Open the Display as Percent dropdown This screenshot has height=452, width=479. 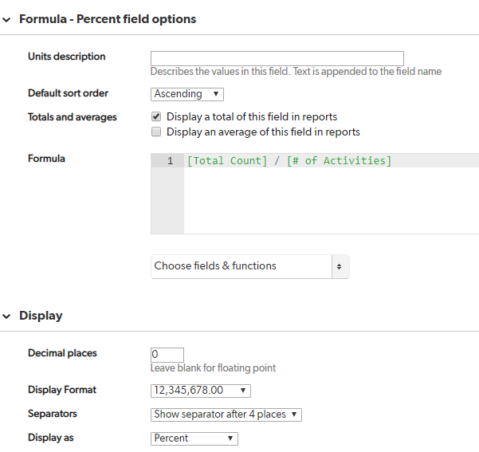tap(194, 438)
